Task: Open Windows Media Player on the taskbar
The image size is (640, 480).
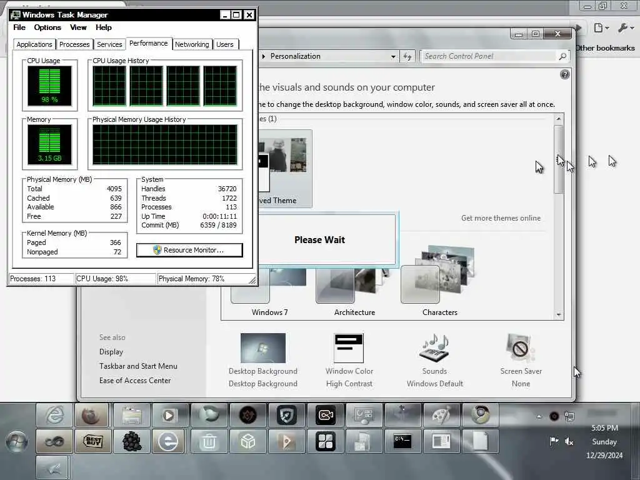Action: [x=170, y=415]
